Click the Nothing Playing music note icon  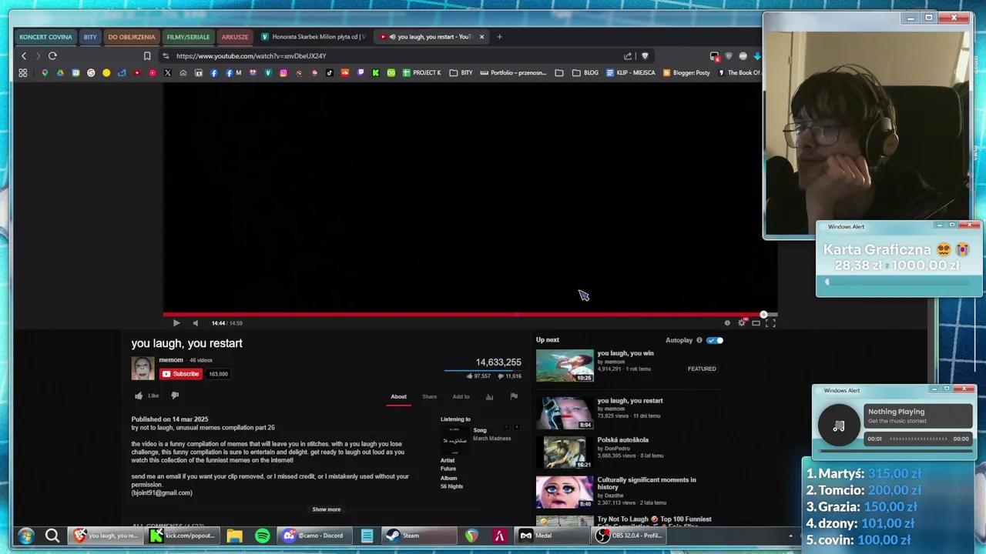[839, 426]
